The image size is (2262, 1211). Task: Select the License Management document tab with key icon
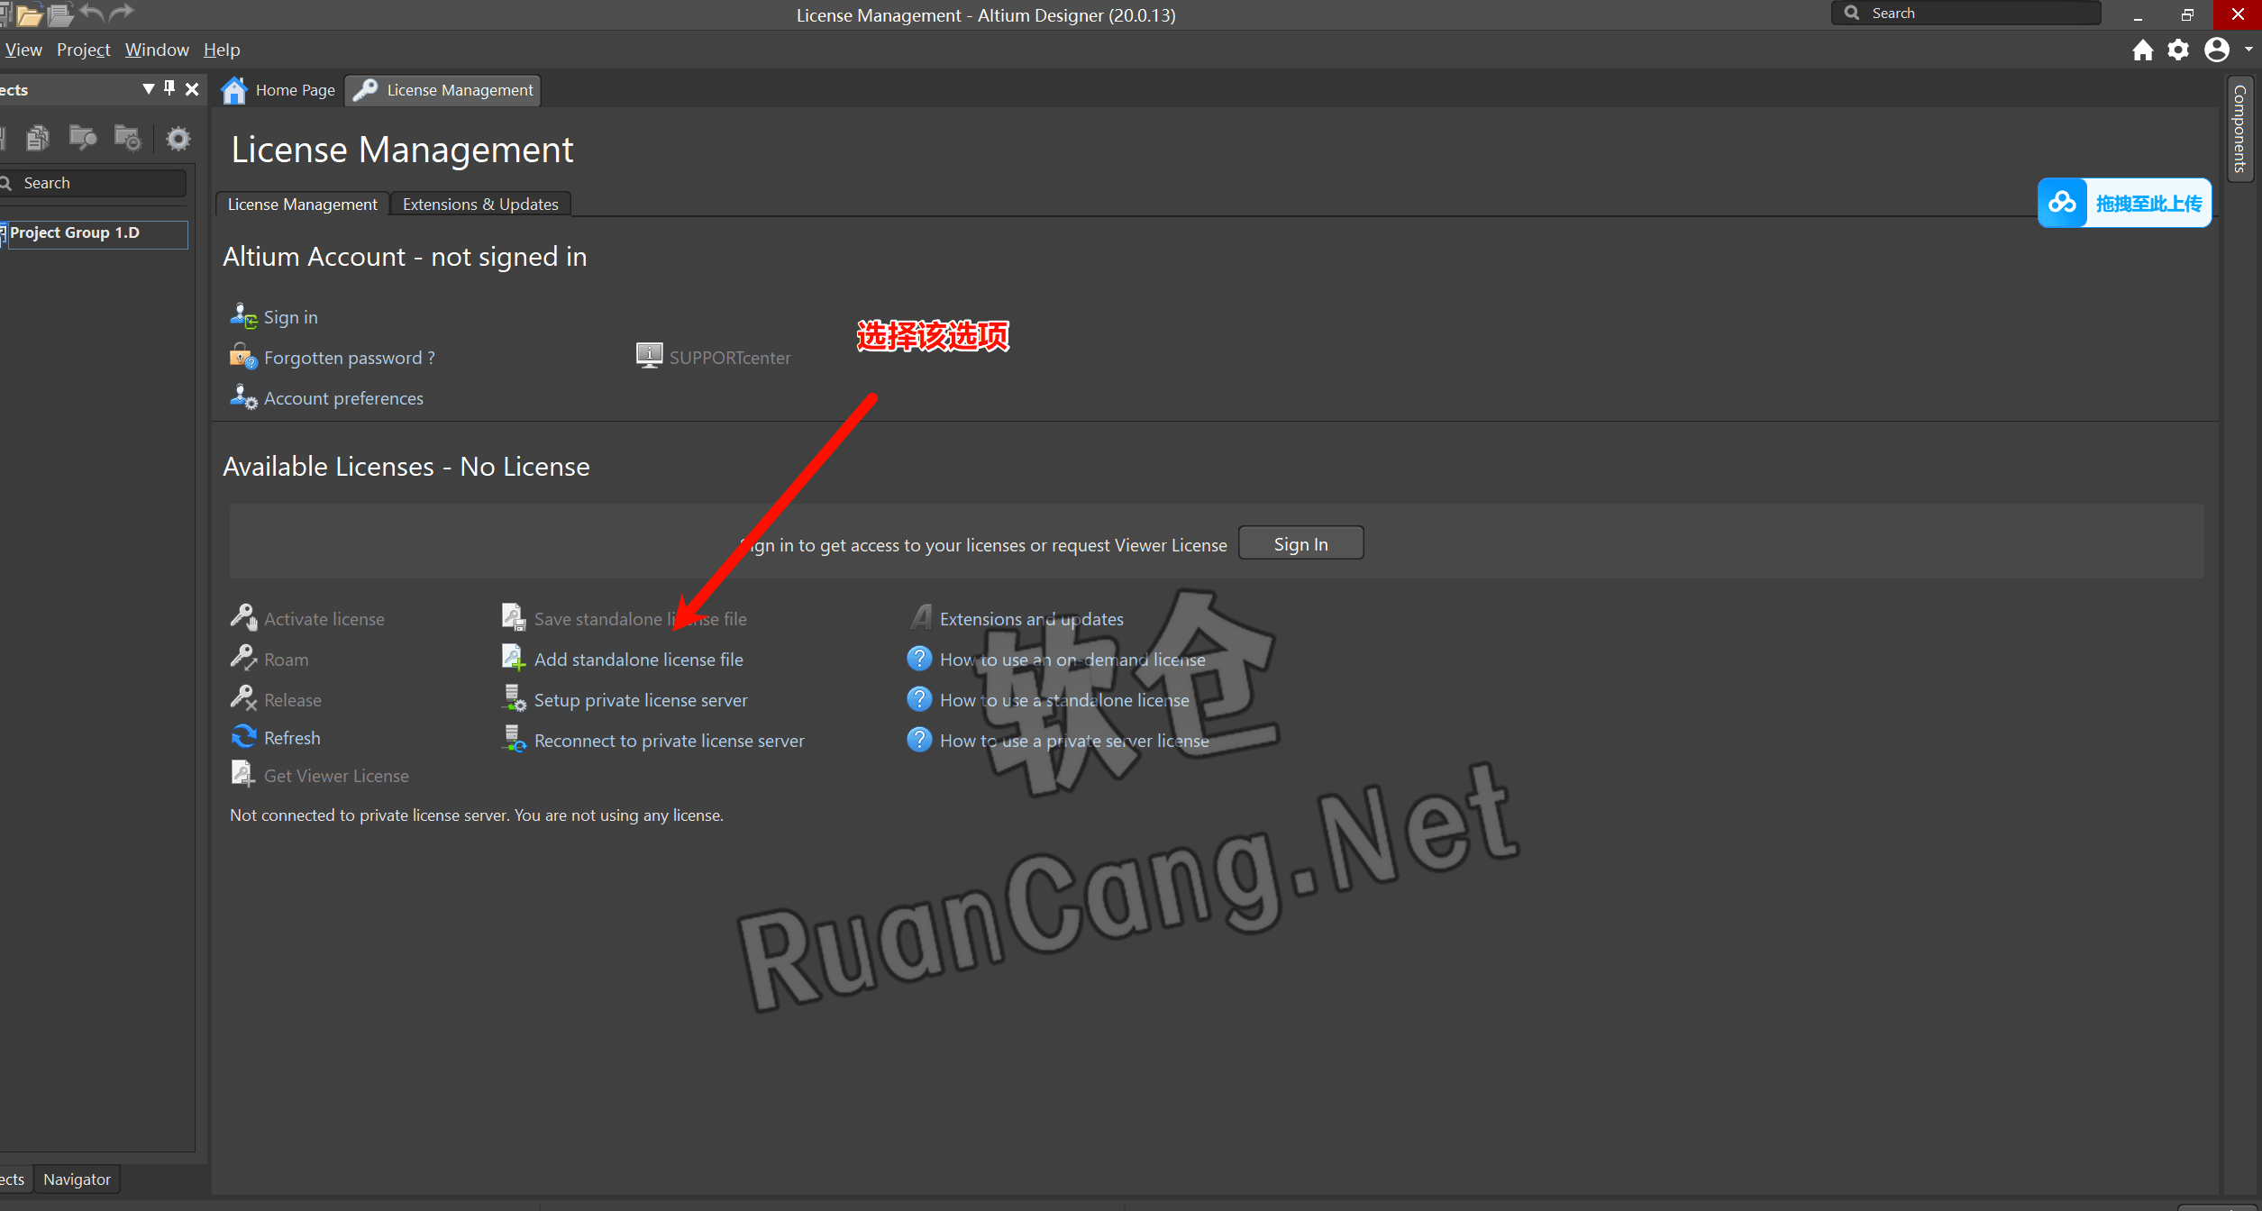443,90
